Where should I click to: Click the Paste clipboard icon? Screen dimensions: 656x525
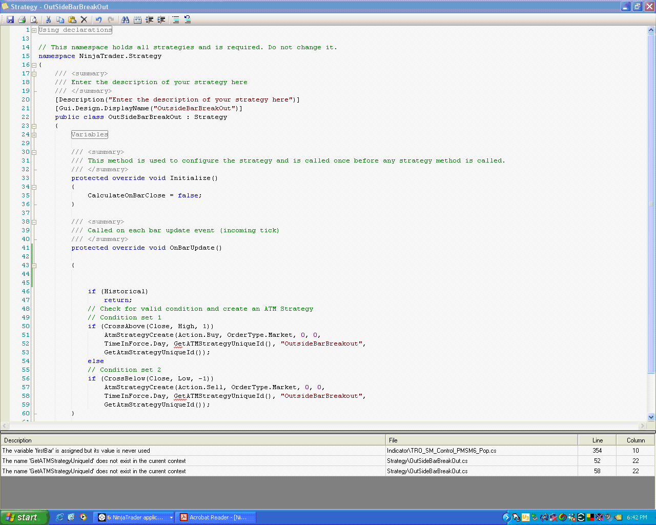tap(72, 19)
